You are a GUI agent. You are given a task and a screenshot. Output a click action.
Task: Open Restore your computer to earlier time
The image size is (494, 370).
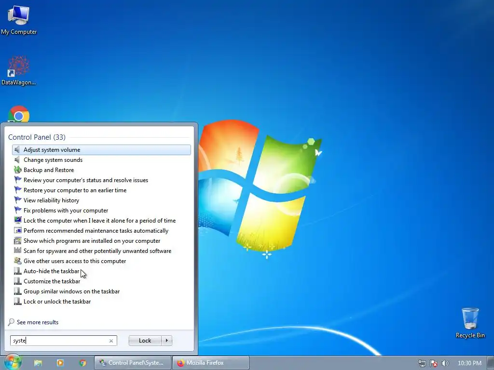pyautogui.click(x=101, y=190)
